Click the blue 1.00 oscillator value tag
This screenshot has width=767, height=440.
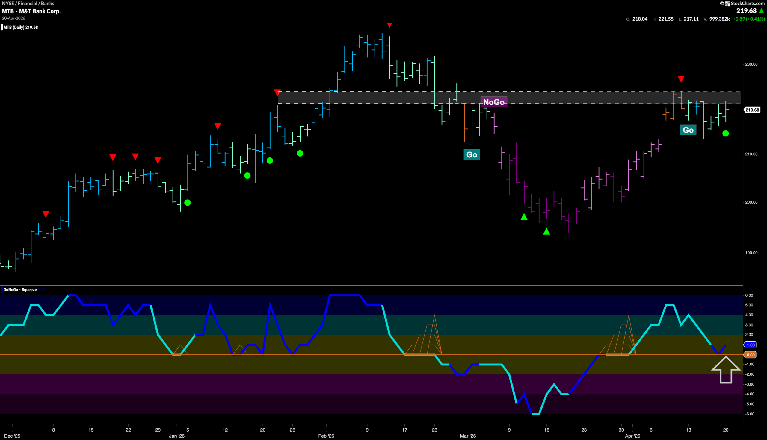(750, 345)
